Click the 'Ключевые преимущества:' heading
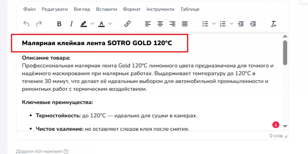 coord(57,102)
